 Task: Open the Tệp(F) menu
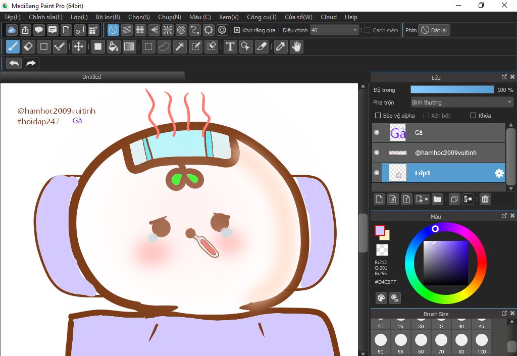tap(12, 17)
